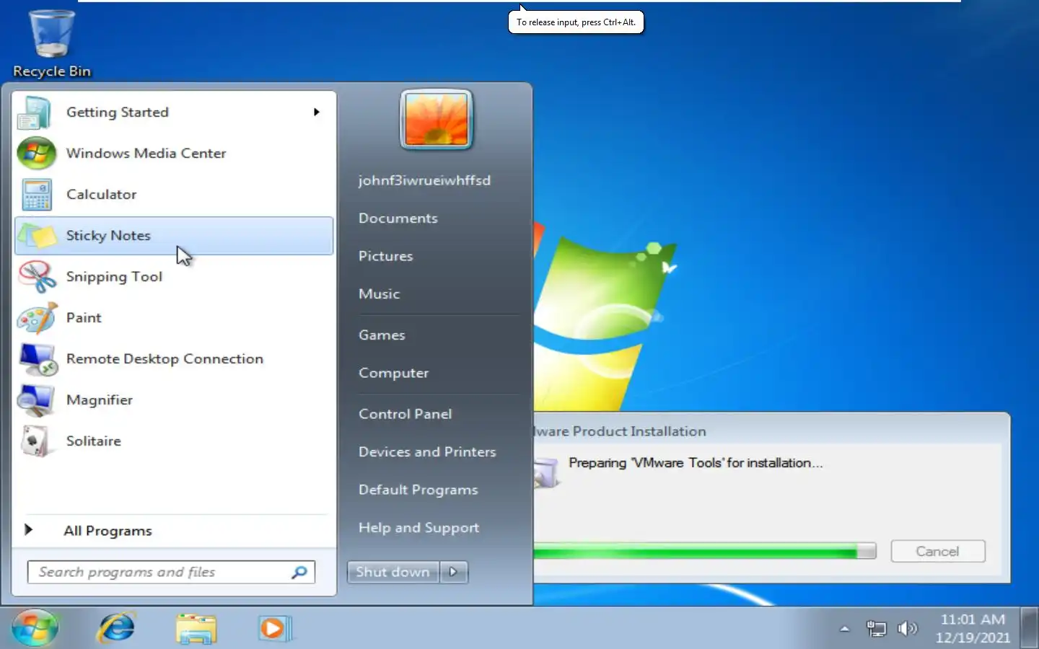Image resolution: width=1039 pixels, height=649 pixels.
Task: Open Windows Media Player from taskbar
Action: pos(274,628)
